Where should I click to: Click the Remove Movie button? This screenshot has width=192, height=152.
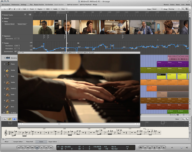10,24
